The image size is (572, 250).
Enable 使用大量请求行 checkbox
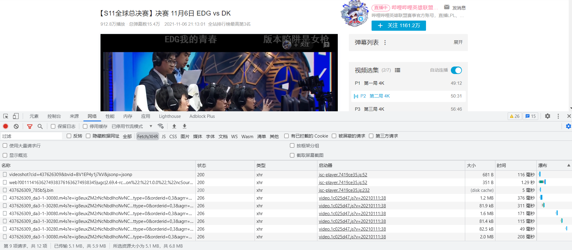click(5, 146)
